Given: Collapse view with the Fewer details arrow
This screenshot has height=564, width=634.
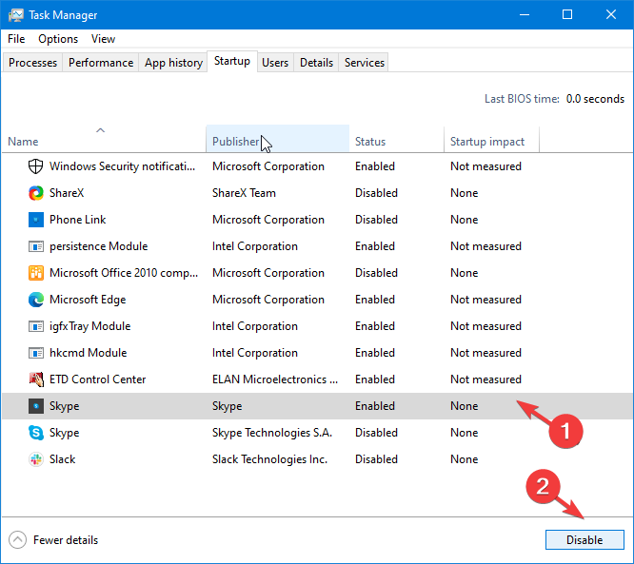Looking at the screenshot, I should 17,540.
